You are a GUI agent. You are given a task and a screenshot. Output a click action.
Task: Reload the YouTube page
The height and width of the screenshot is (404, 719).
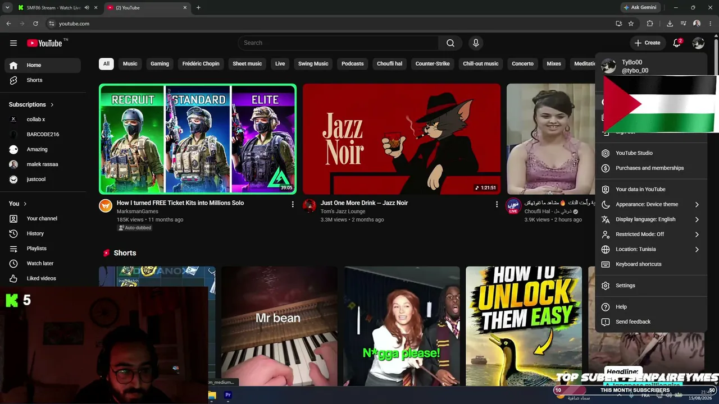click(35, 24)
